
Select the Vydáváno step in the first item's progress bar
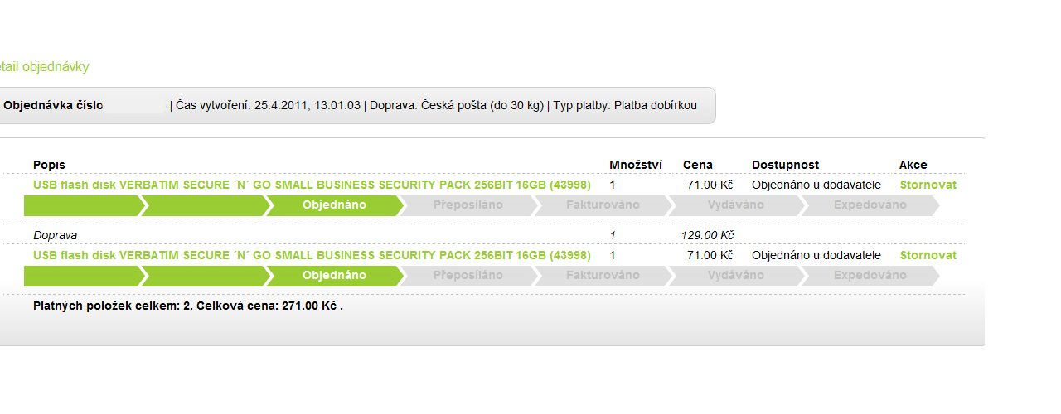[735, 205]
